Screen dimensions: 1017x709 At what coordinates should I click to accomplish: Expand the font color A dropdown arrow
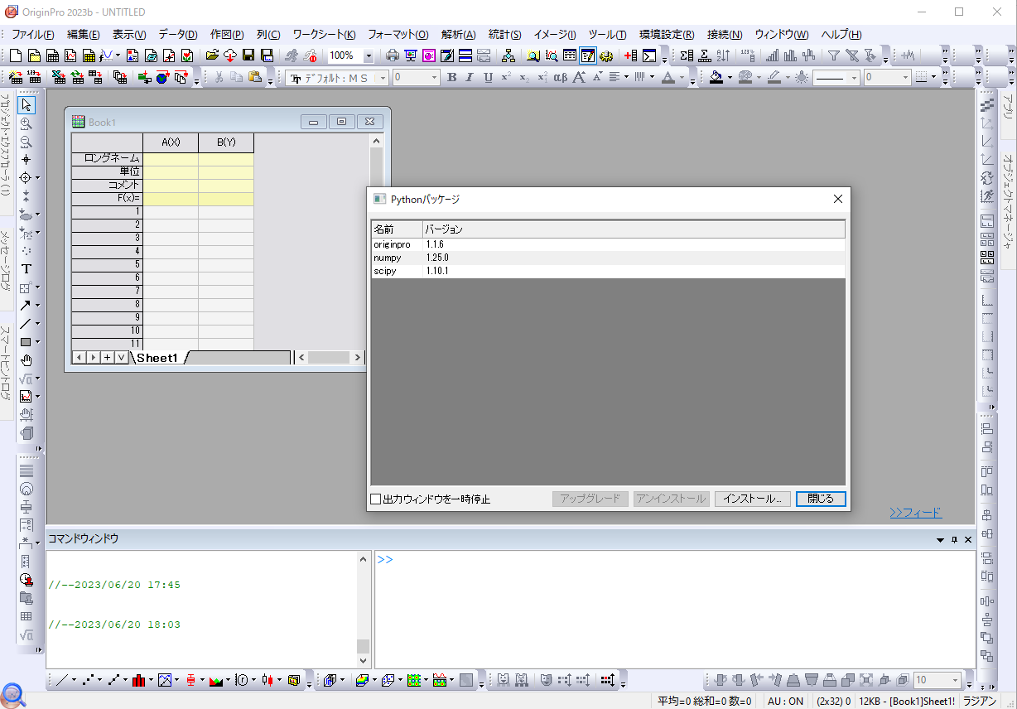(x=682, y=77)
